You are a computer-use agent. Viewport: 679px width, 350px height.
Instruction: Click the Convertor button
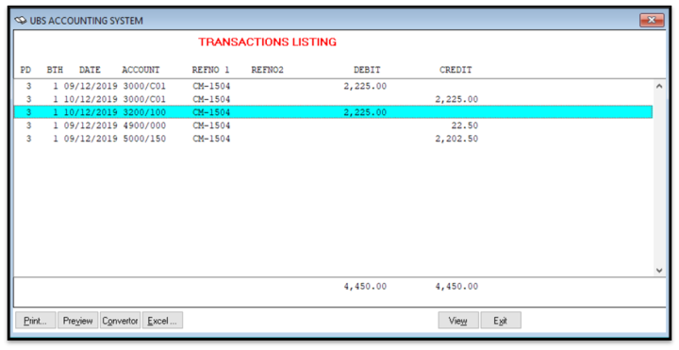tap(120, 321)
